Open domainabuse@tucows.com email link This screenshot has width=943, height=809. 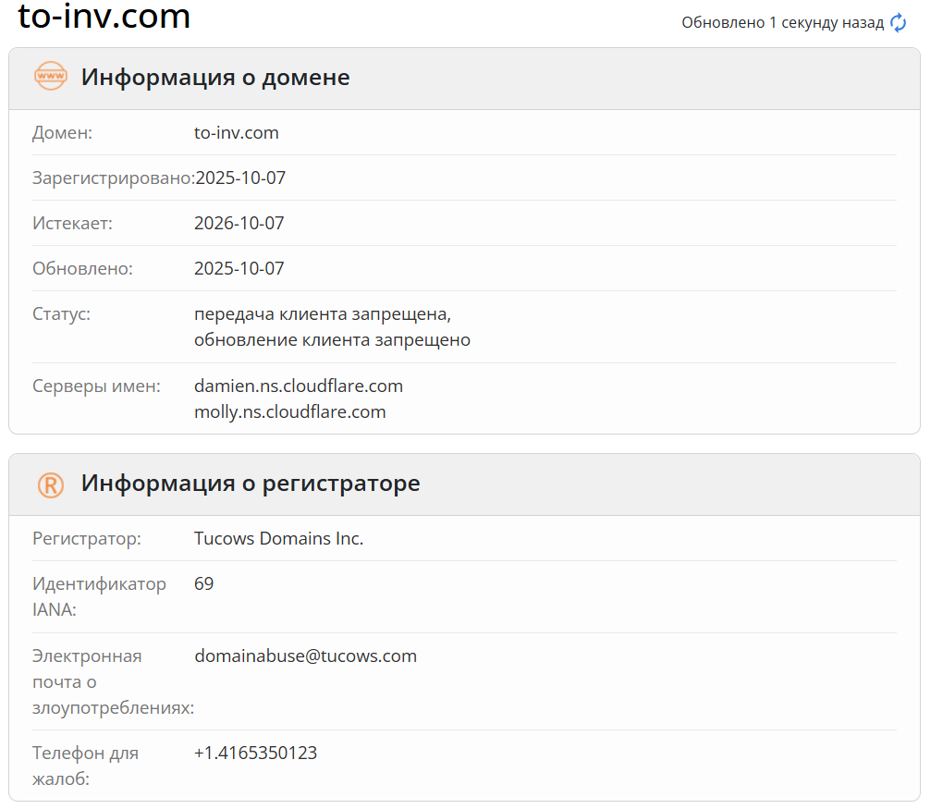(305, 656)
